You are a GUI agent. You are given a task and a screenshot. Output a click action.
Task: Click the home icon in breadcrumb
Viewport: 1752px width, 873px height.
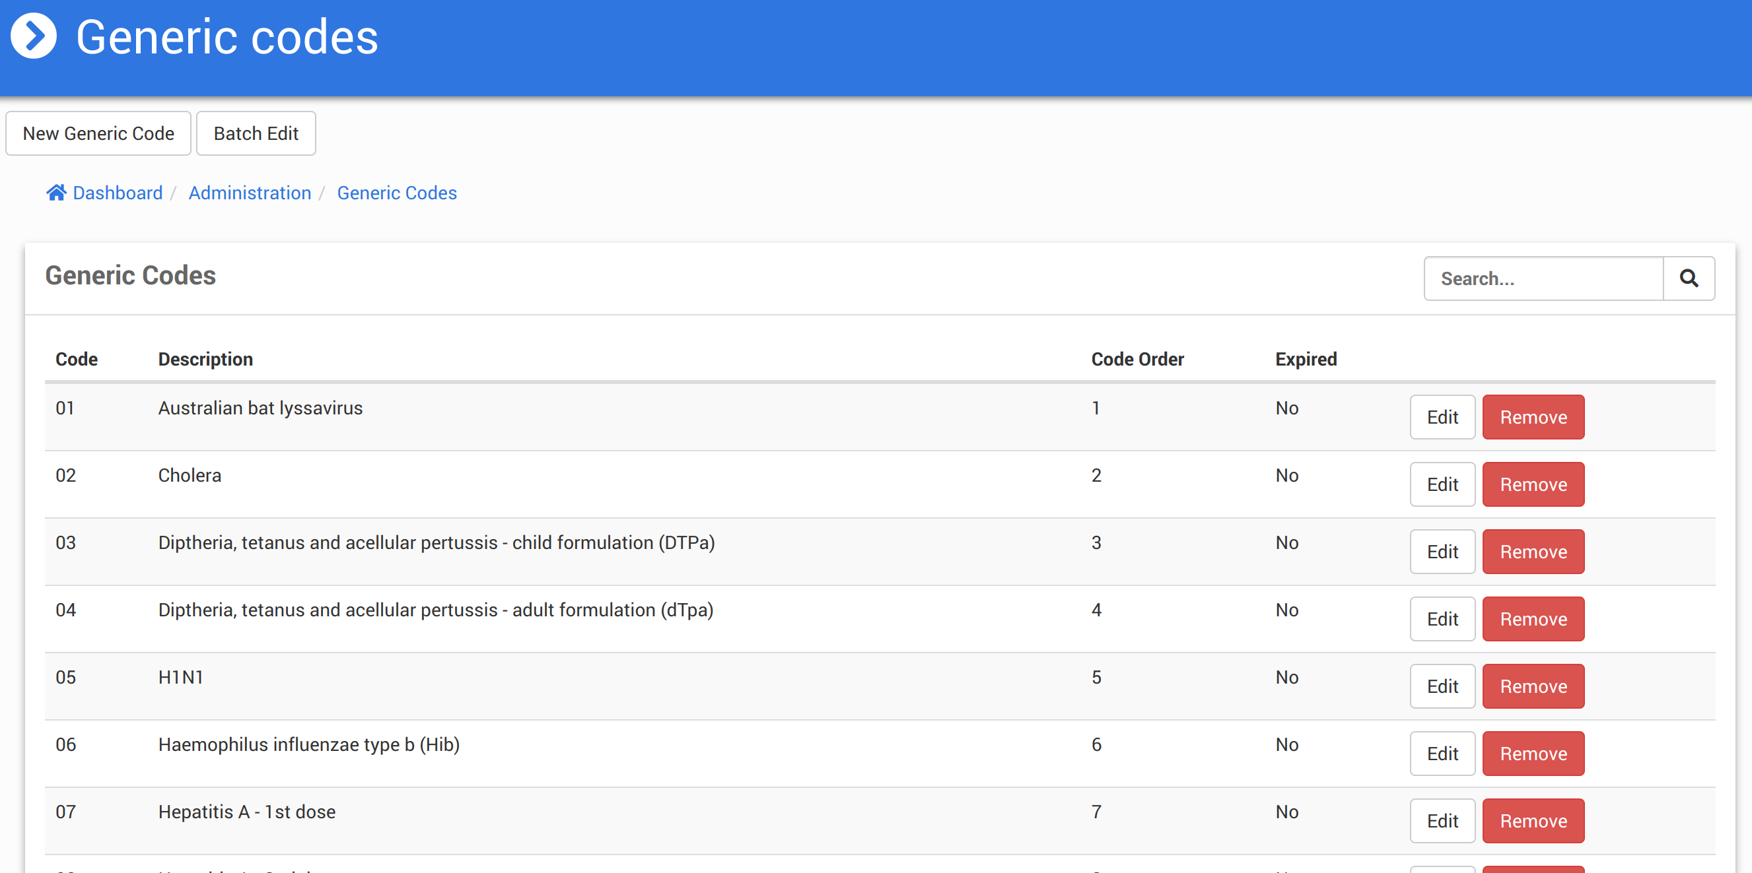coord(55,193)
